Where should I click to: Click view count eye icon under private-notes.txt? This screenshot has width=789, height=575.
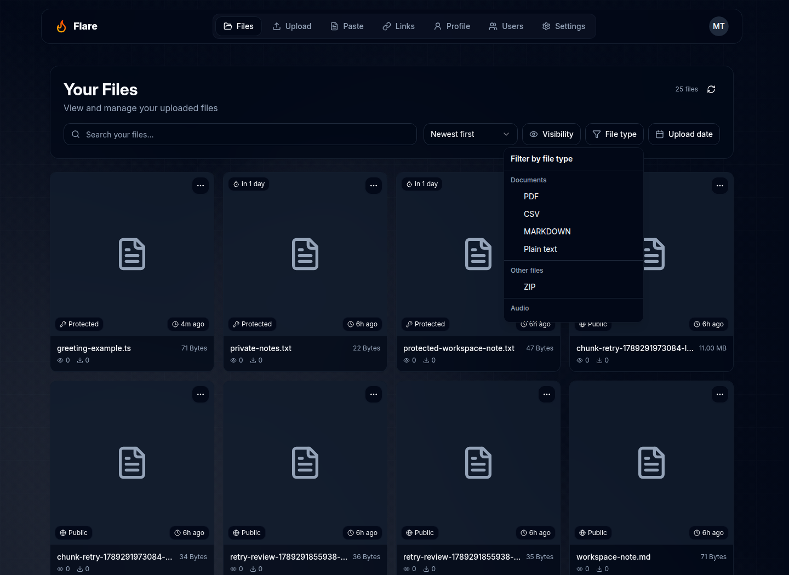(x=233, y=360)
